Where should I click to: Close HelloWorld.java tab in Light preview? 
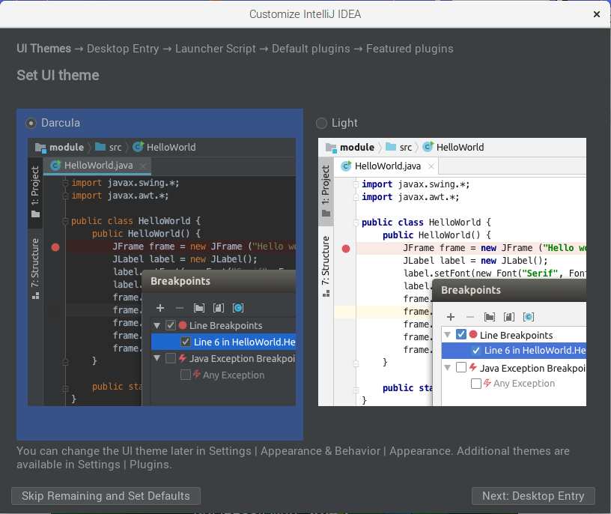pyautogui.click(x=431, y=166)
